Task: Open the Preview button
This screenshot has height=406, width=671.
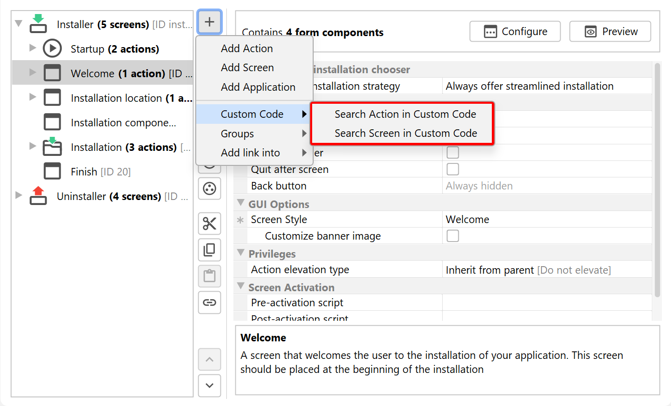Action: pyautogui.click(x=610, y=32)
